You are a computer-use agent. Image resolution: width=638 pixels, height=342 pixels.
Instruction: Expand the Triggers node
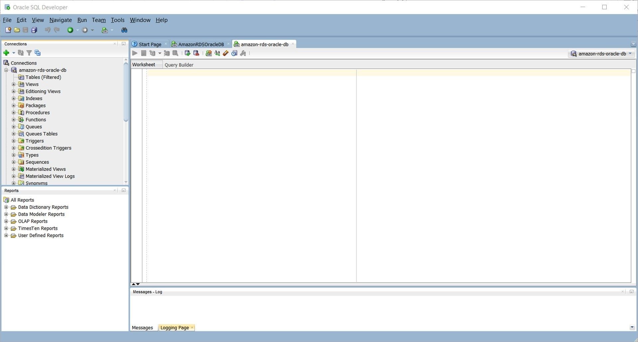tap(14, 141)
